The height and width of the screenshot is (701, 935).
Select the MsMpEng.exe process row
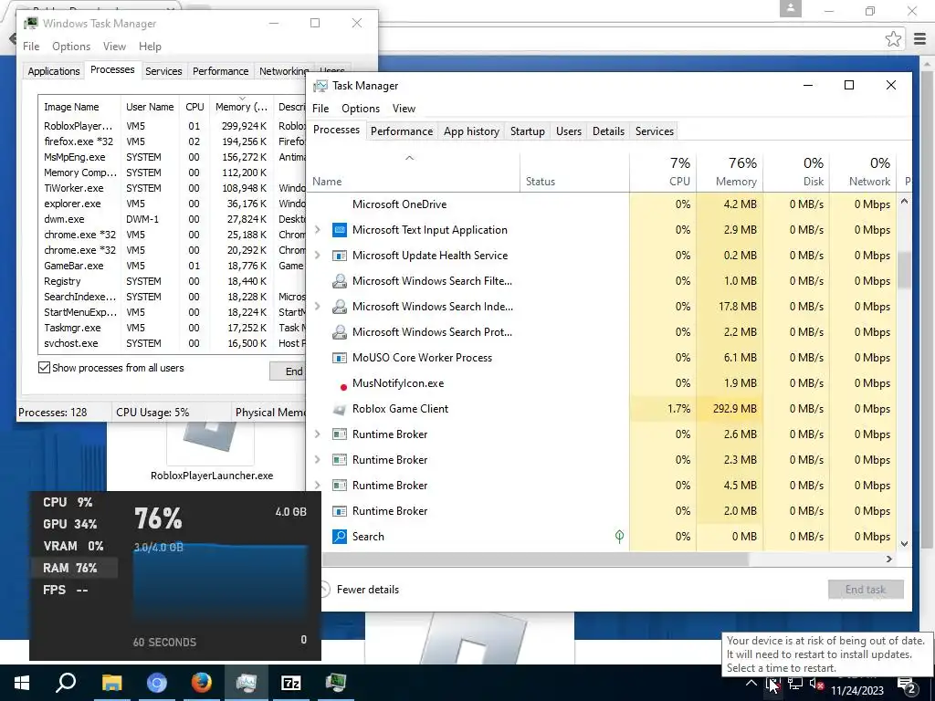(171, 157)
